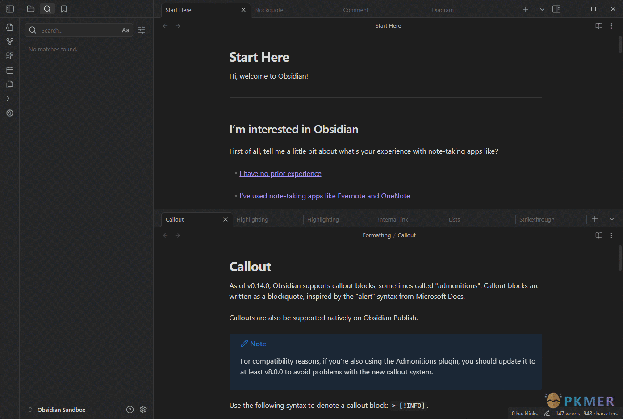Click the second Highlighting tab
The image size is (623, 419).
click(338, 219)
